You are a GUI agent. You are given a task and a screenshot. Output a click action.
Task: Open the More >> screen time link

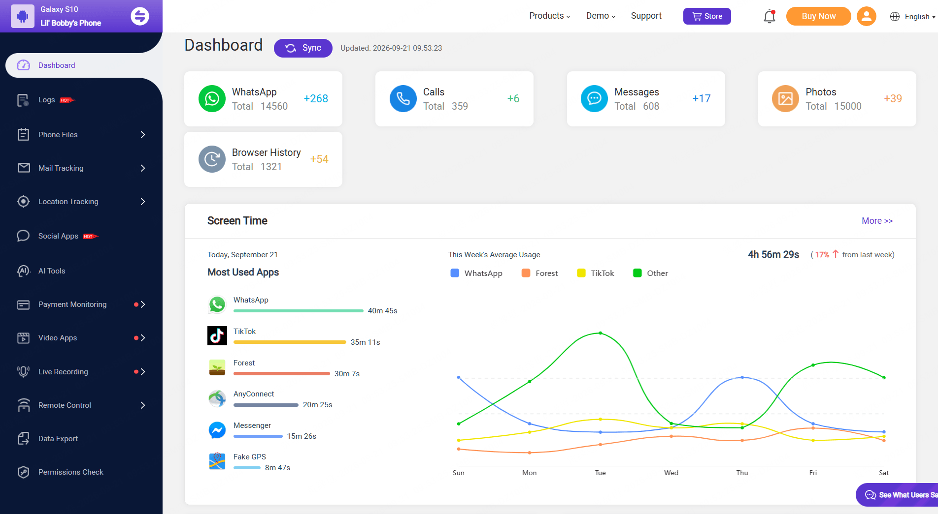877,221
